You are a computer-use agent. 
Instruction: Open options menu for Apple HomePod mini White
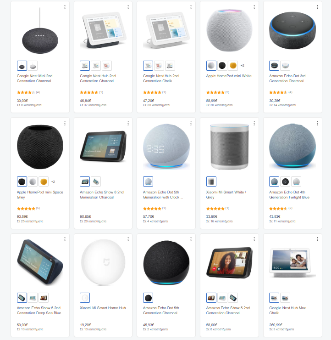pyautogui.click(x=254, y=7)
